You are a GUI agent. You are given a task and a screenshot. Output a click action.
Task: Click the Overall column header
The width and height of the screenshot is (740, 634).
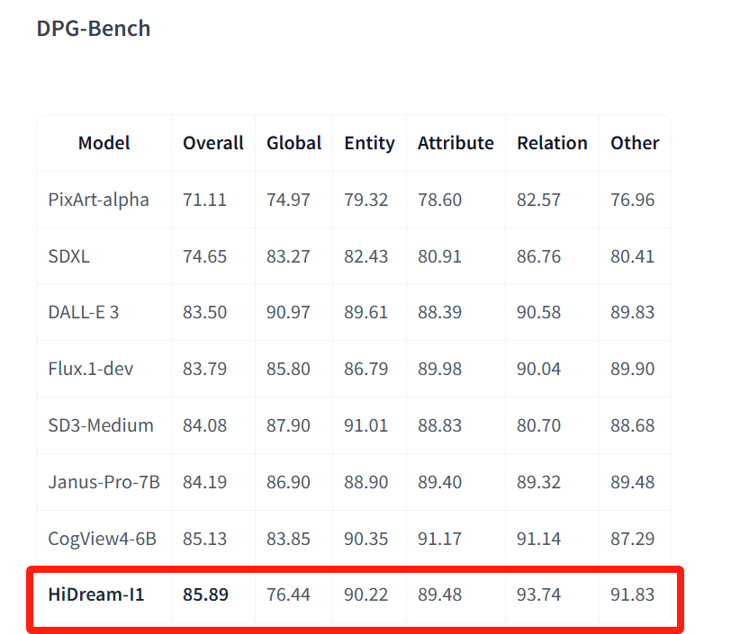(212, 143)
